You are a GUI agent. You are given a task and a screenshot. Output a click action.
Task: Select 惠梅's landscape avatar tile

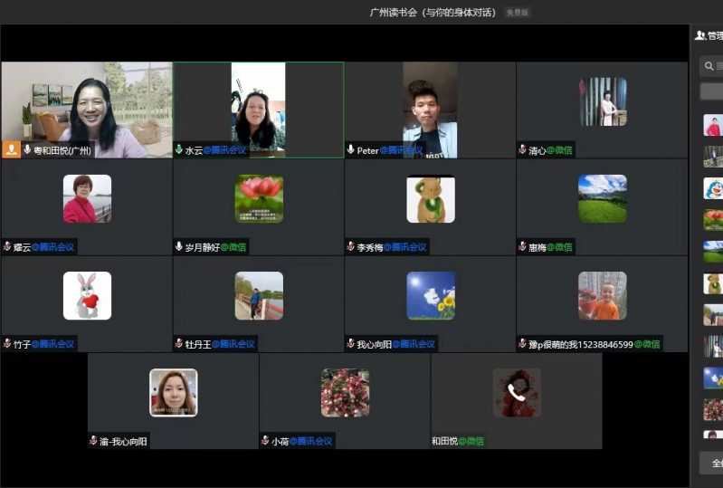[x=602, y=199]
